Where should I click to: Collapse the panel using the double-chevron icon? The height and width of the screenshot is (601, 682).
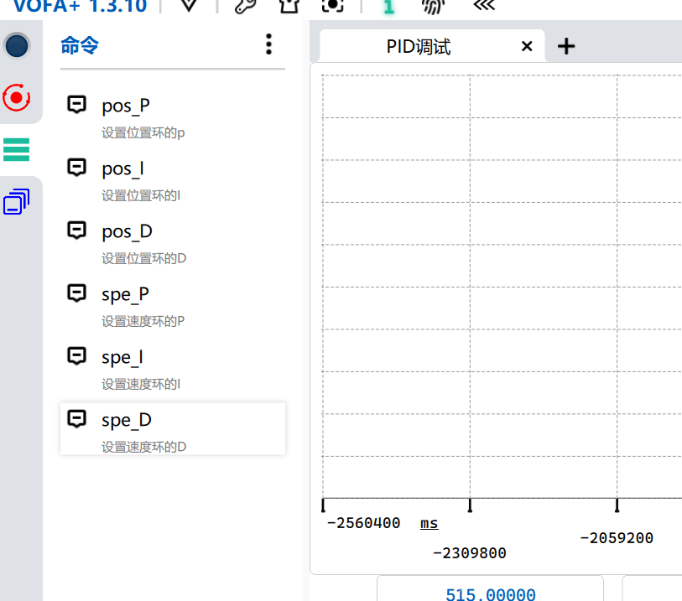481,7
